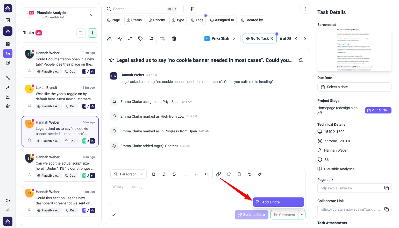Star Hannah Weber's task 88
The height and width of the screenshot is (228, 399).
(30, 71)
